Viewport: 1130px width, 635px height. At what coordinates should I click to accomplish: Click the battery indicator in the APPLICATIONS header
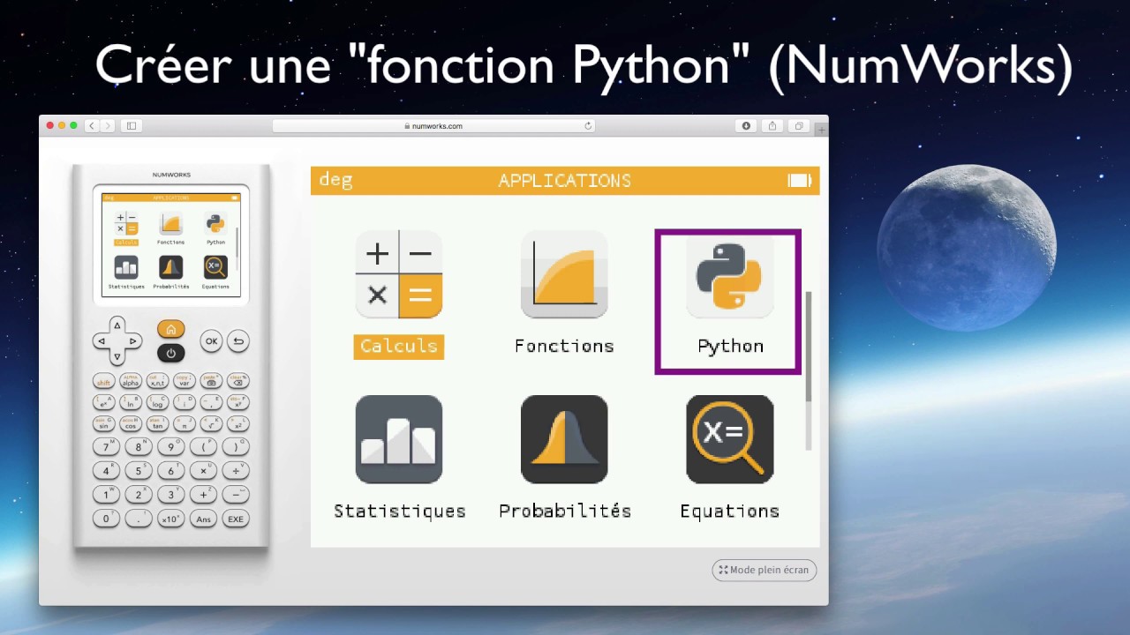click(x=800, y=181)
